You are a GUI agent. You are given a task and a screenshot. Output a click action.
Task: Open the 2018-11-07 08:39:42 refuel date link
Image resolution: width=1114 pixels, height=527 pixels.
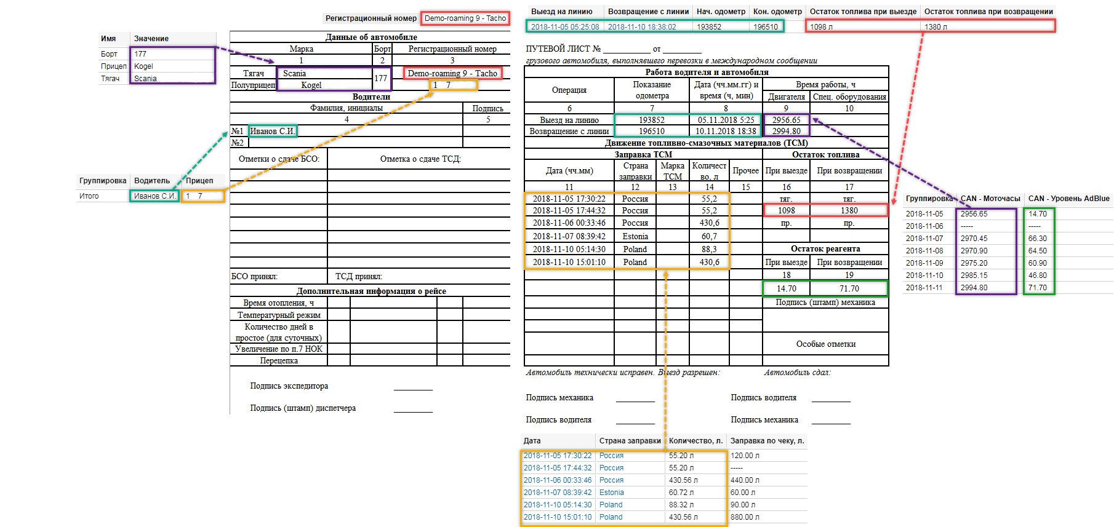[558, 493]
